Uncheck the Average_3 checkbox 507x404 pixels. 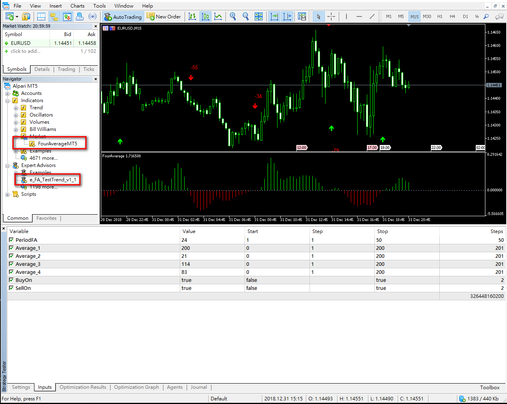(11, 264)
